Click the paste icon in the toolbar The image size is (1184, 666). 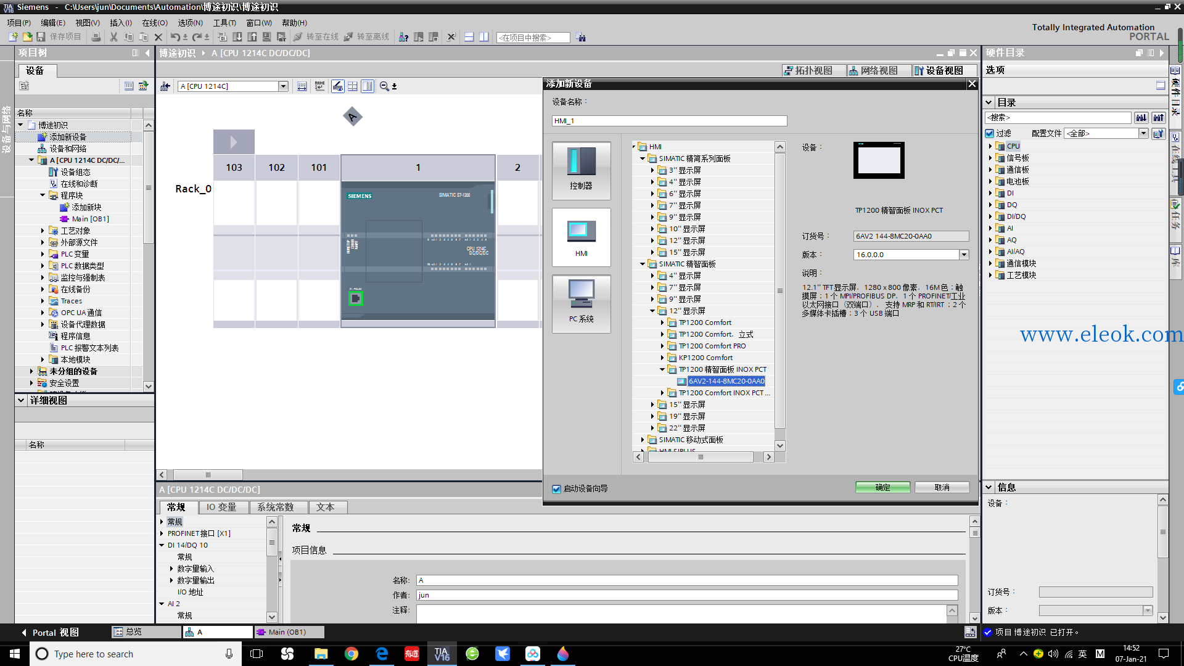[143, 37]
